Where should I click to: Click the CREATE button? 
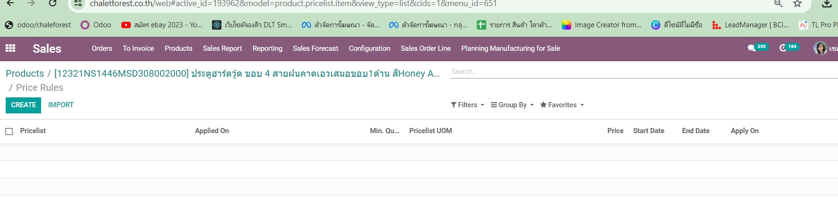tap(24, 105)
